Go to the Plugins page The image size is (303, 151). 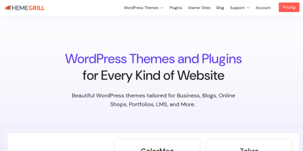(176, 8)
